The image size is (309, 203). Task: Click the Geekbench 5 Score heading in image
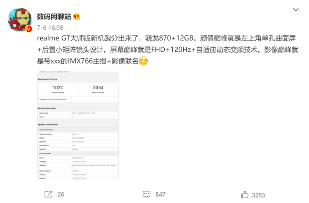point(47,79)
